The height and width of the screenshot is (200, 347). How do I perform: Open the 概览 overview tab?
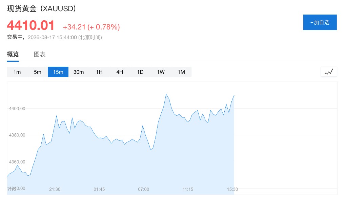pos(13,54)
